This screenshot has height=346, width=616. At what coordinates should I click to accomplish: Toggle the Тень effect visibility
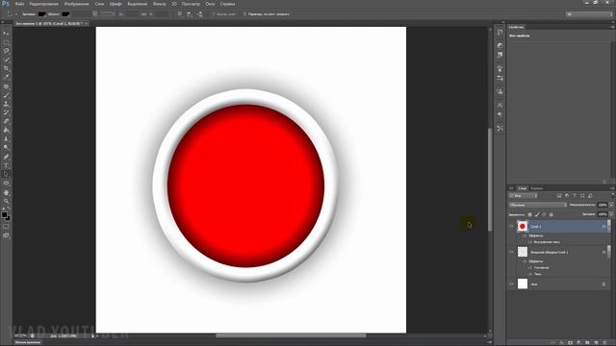530,274
